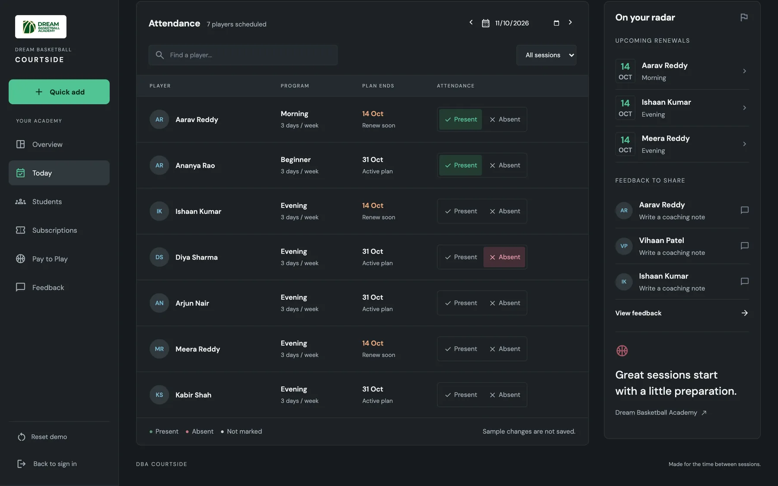Open the Pay to Play page
Viewport: 778px width, 486px height.
(59, 259)
